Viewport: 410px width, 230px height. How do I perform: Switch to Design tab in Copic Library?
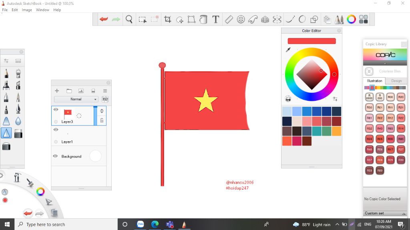click(396, 81)
